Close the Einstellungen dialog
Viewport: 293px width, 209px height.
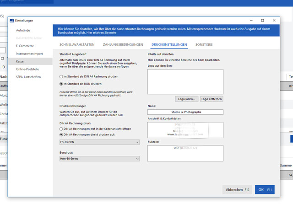point(274,21)
